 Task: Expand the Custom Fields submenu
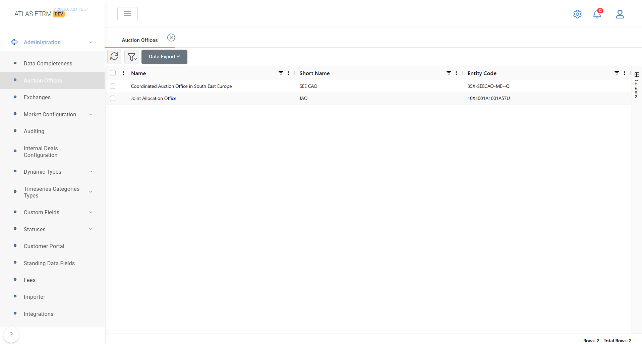point(91,212)
